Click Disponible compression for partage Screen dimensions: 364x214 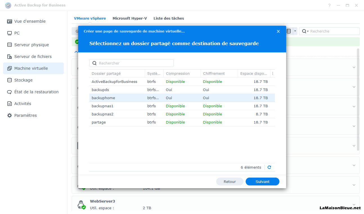[175, 122]
